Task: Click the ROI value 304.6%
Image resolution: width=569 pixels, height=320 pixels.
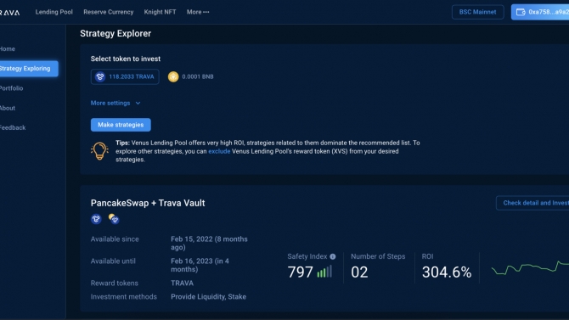Action: (x=447, y=272)
